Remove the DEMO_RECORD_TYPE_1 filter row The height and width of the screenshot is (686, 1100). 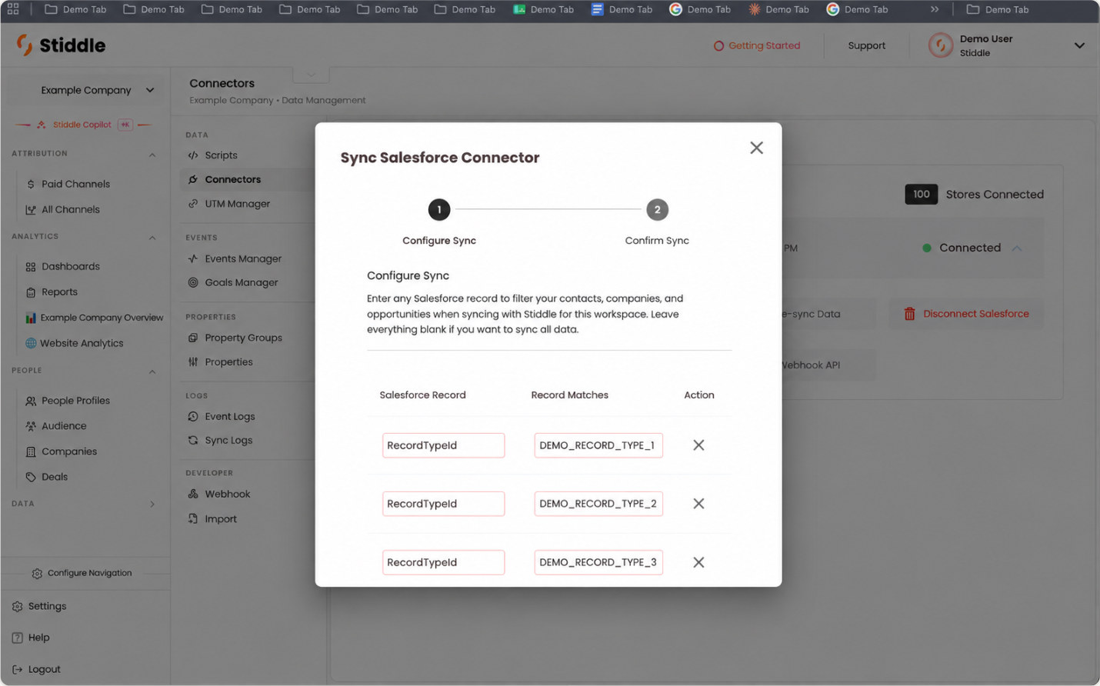[698, 445]
